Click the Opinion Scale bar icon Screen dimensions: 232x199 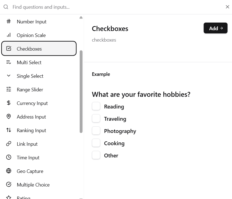coord(8,35)
